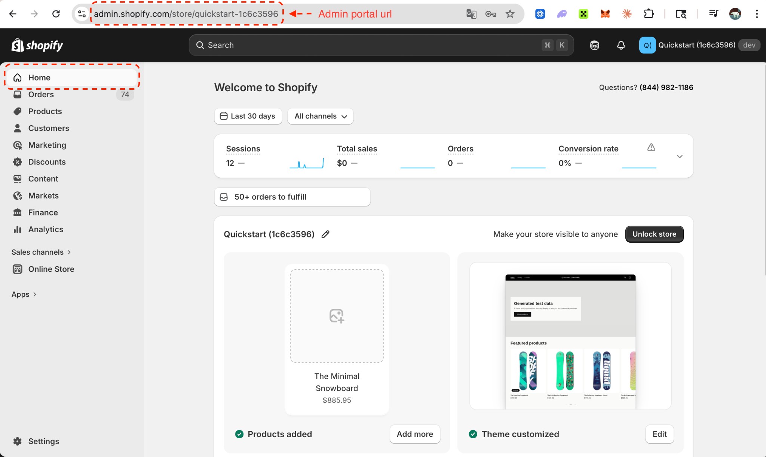766x457 pixels.
Task: Open Shopify notifications bell
Action: (621, 45)
